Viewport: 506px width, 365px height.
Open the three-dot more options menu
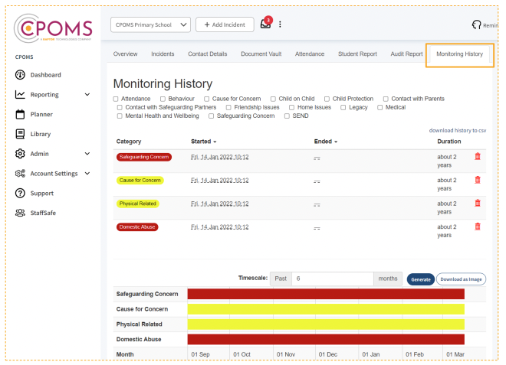pos(280,24)
